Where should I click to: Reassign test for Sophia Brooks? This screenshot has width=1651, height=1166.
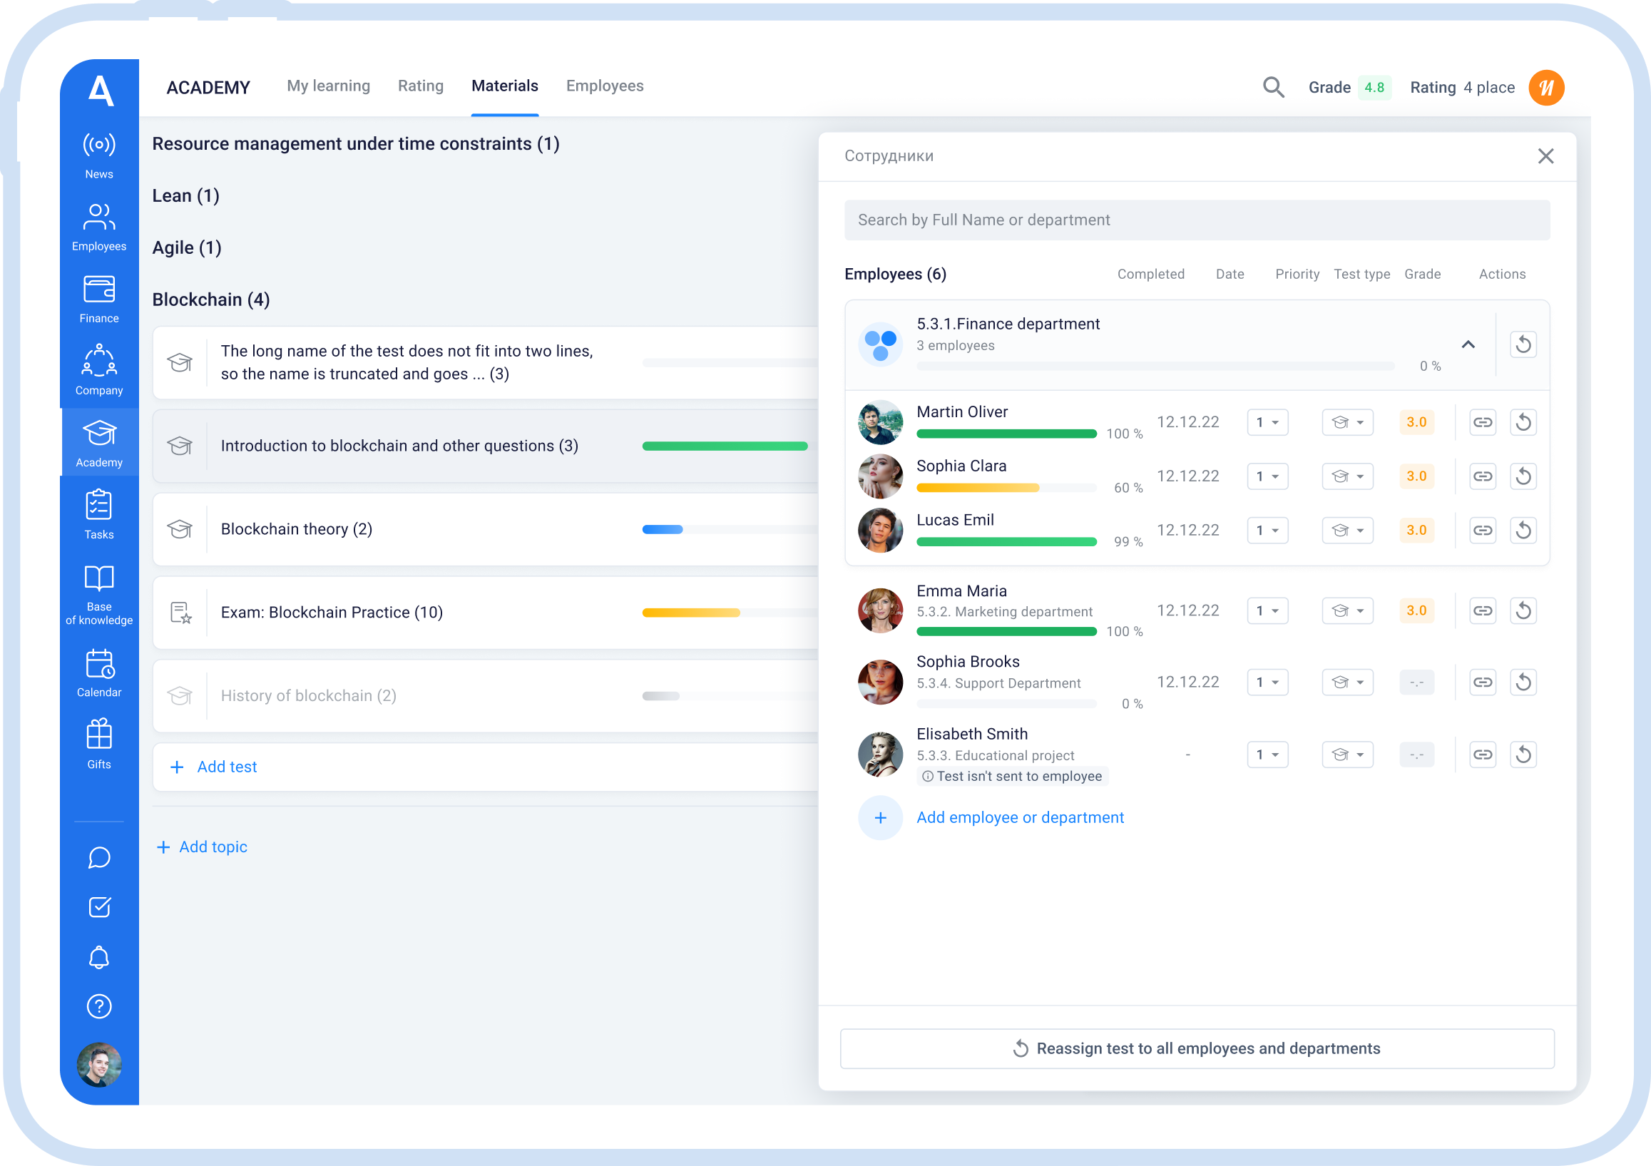pos(1523,682)
